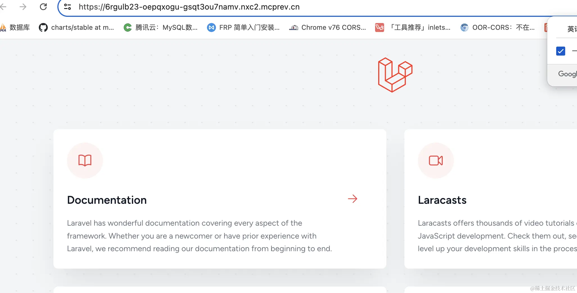
Task: Click the Laracasts video camera icon
Action: pos(436,160)
